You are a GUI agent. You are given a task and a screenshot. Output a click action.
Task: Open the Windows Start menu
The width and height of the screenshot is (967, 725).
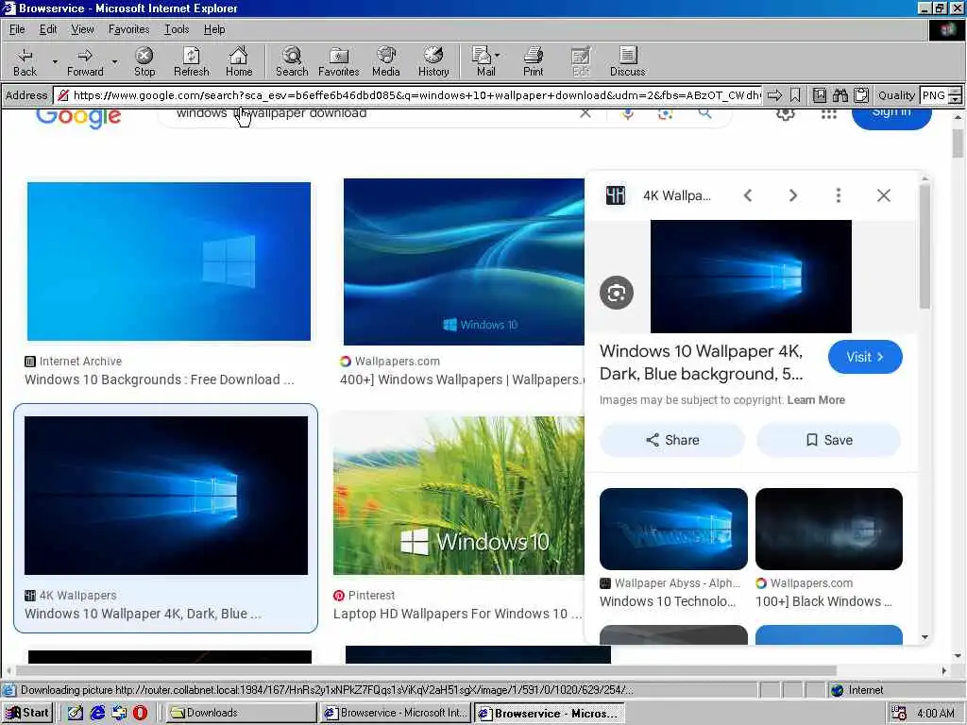point(27,713)
